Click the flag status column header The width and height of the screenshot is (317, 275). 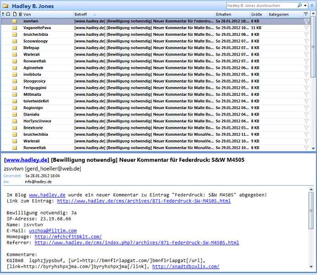[306, 15]
